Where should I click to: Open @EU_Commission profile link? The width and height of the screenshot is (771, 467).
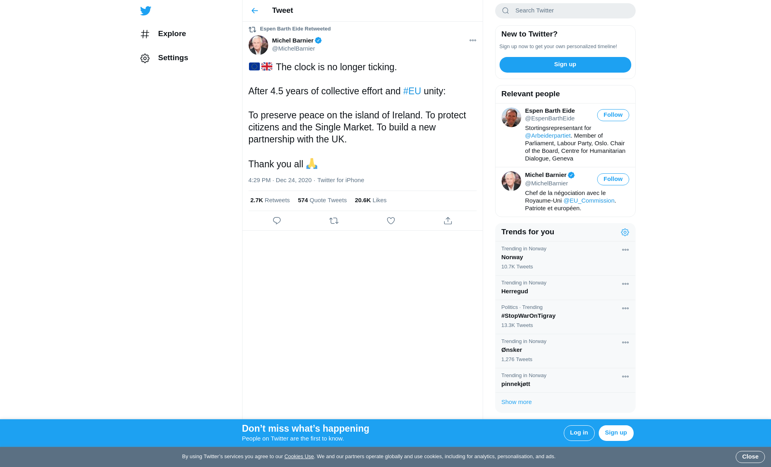pos(589,201)
